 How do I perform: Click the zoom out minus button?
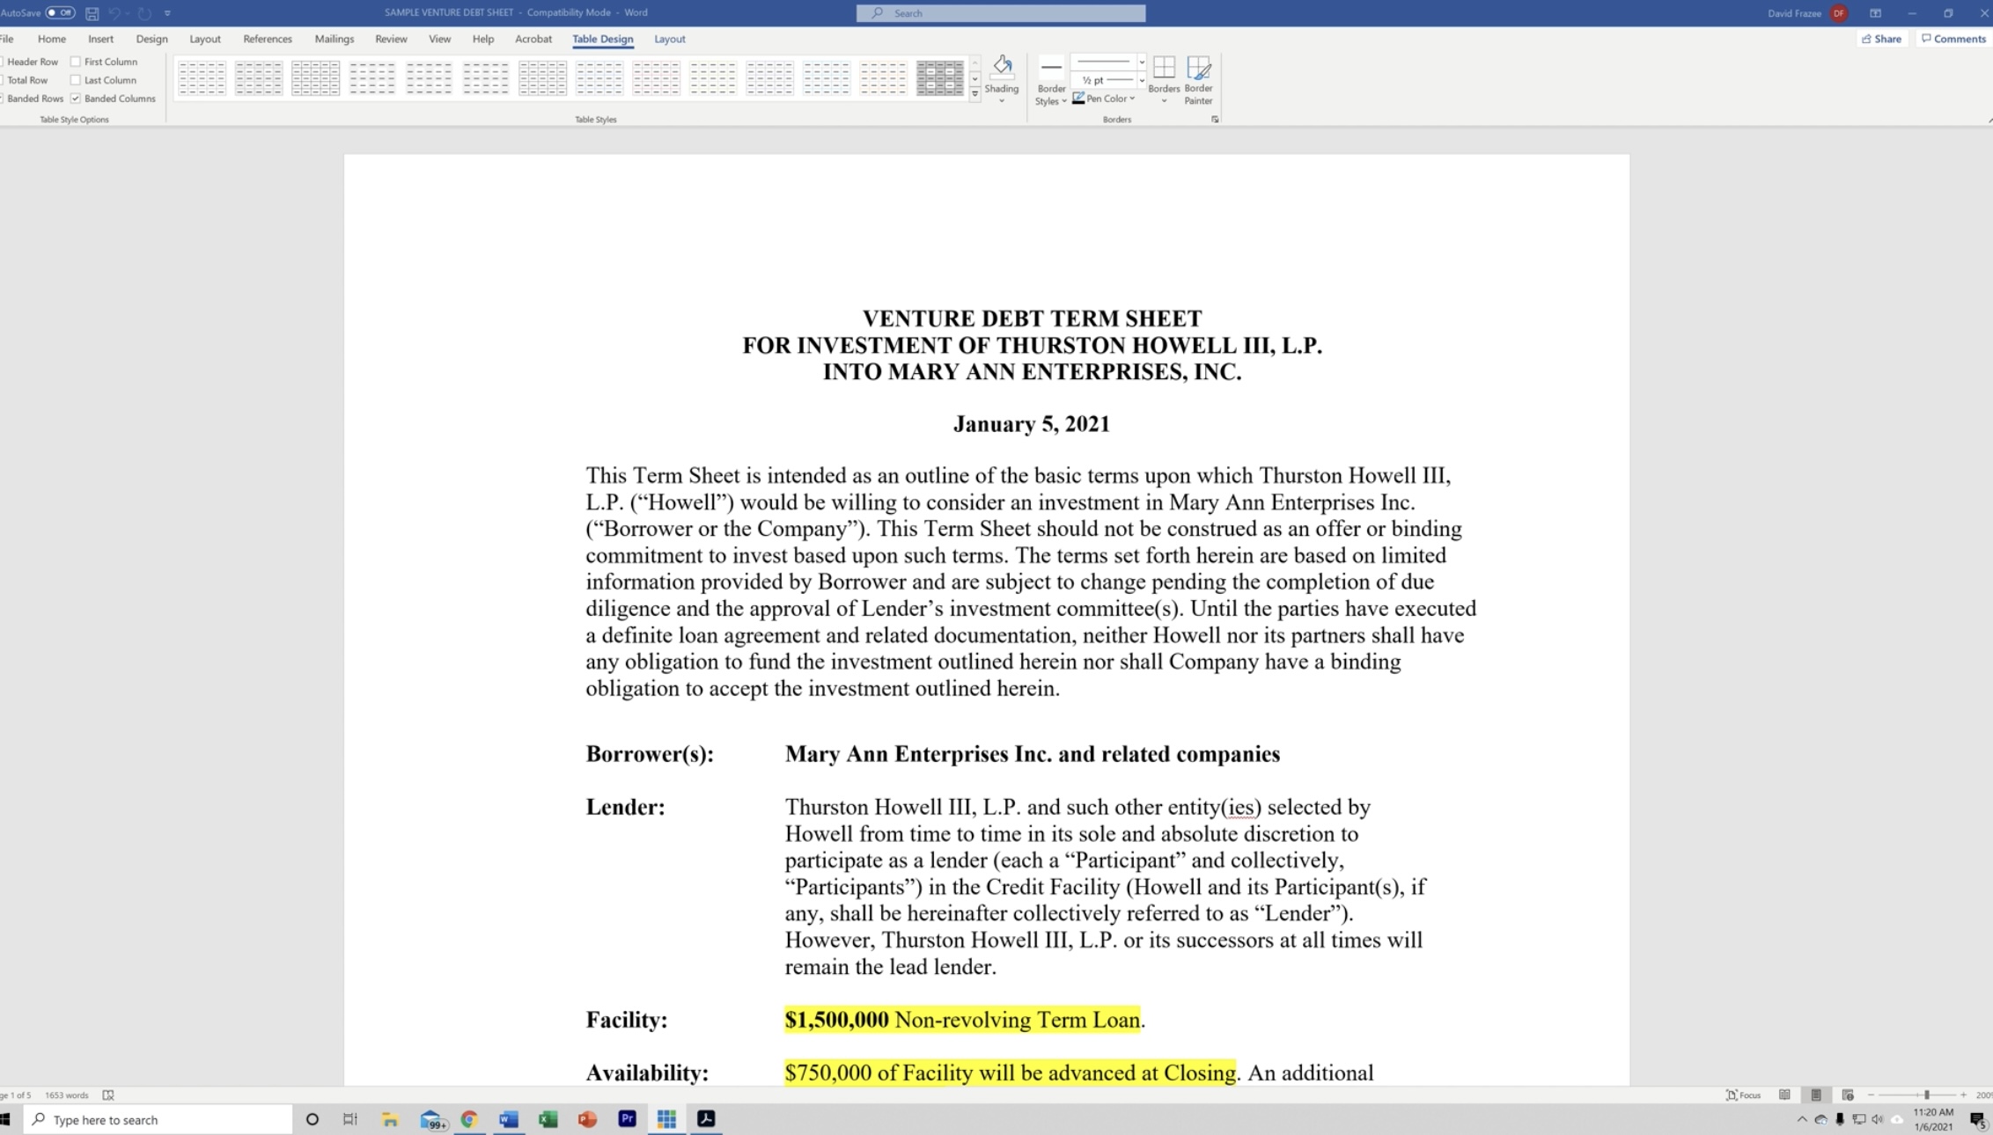[1871, 1095]
